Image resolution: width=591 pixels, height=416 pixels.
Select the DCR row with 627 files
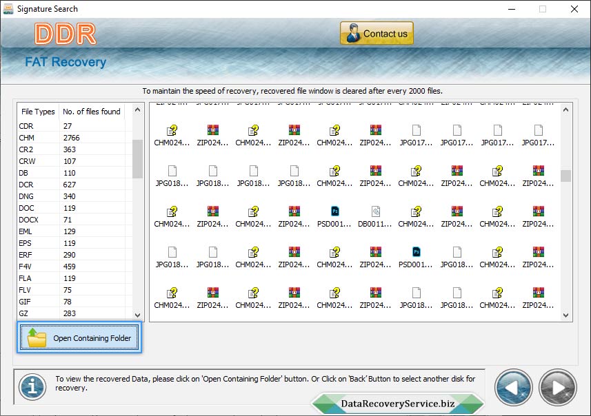click(75, 184)
